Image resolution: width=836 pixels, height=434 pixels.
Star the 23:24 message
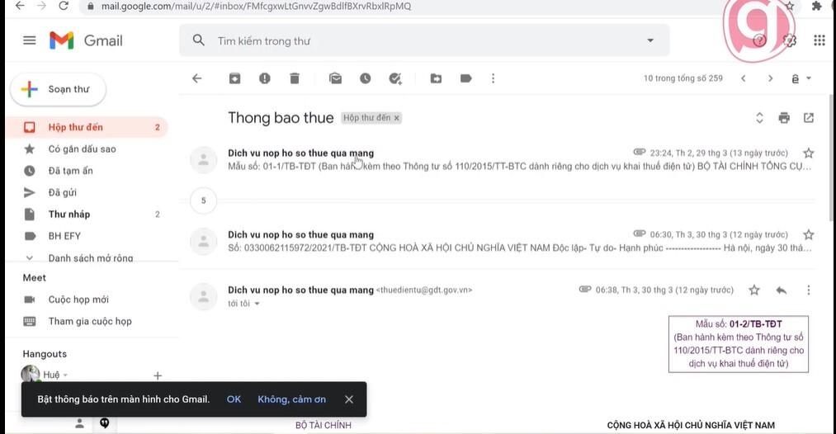[x=809, y=153]
